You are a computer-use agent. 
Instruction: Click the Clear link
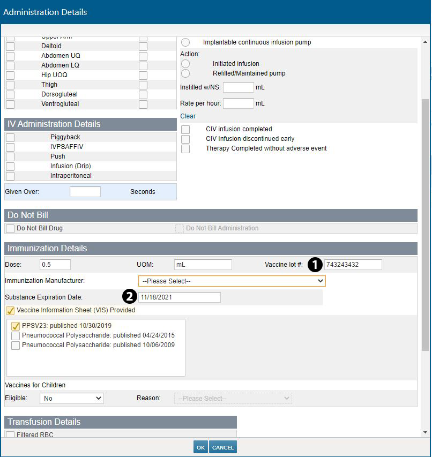point(188,116)
